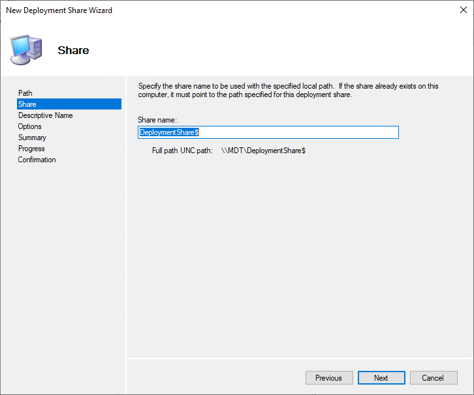Click the wizard window title bar text
This screenshot has height=395, width=474.
coord(59,10)
